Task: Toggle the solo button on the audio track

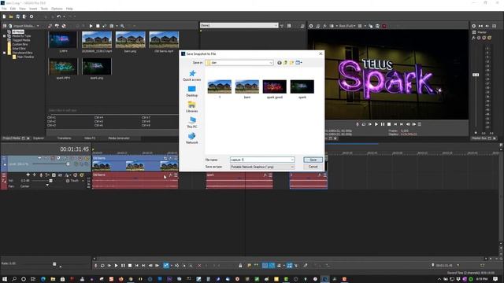Action: point(82,175)
